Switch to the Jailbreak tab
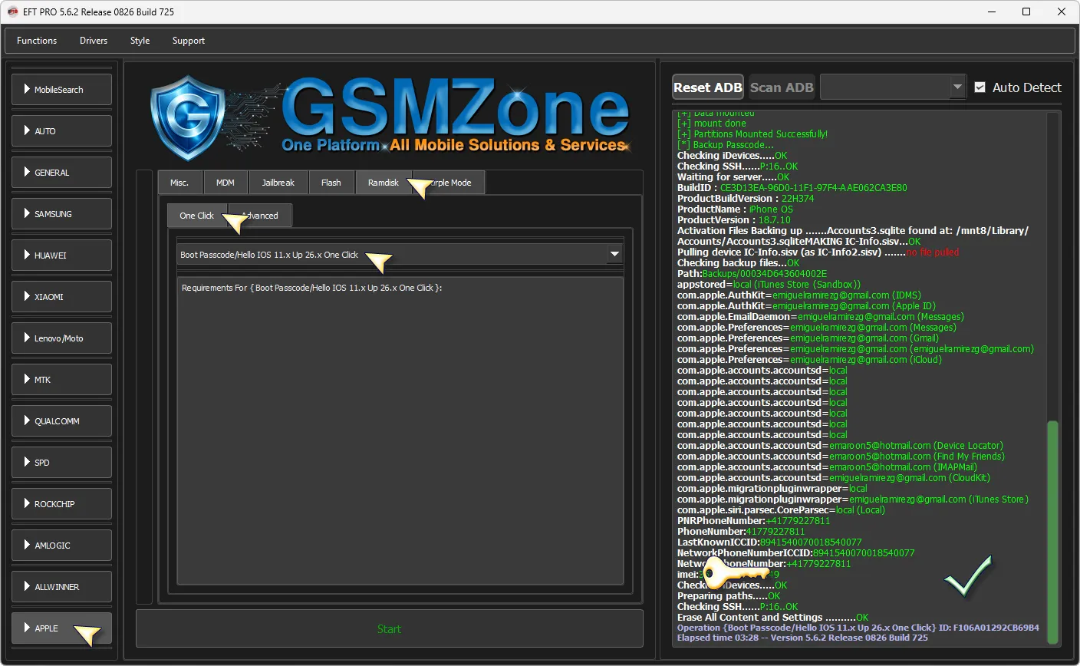Image resolution: width=1080 pixels, height=666 pixels. click(x=278, y=183)
